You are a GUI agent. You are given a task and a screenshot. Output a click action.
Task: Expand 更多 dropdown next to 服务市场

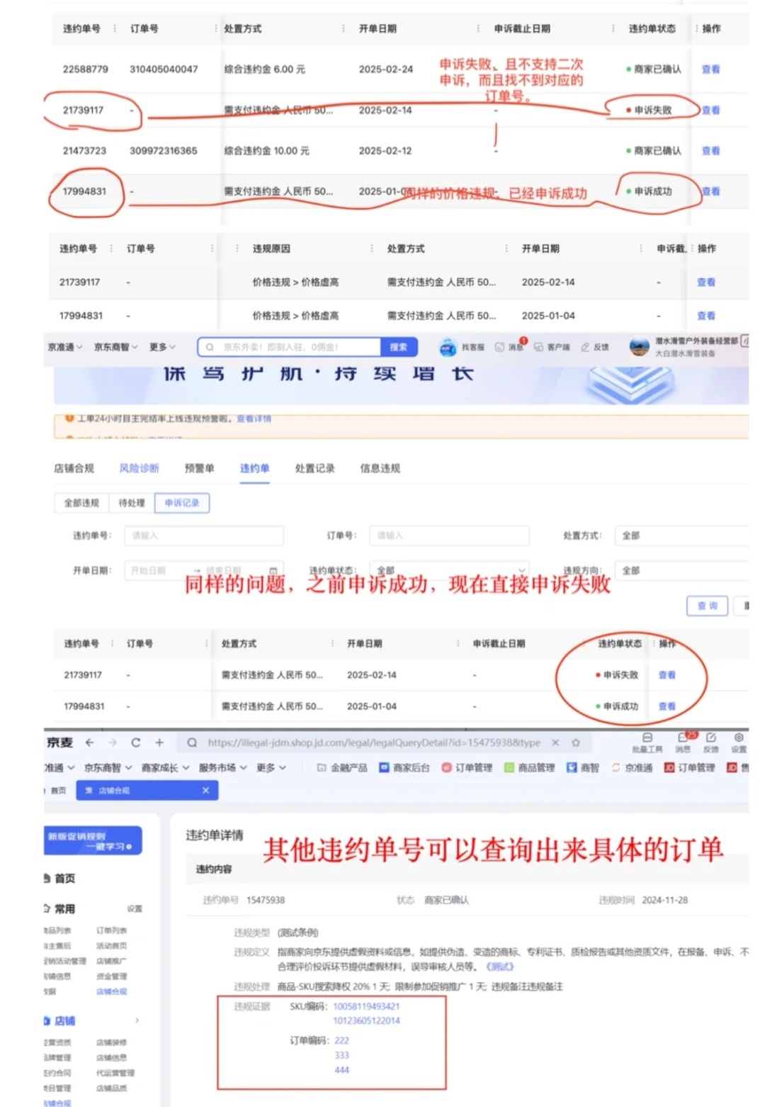click(x=271, y=767)
